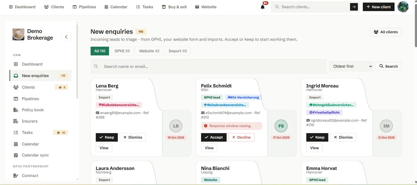
Task: Click the LB avatar circle
Action: pyautogui.click(x=176, y=126)
